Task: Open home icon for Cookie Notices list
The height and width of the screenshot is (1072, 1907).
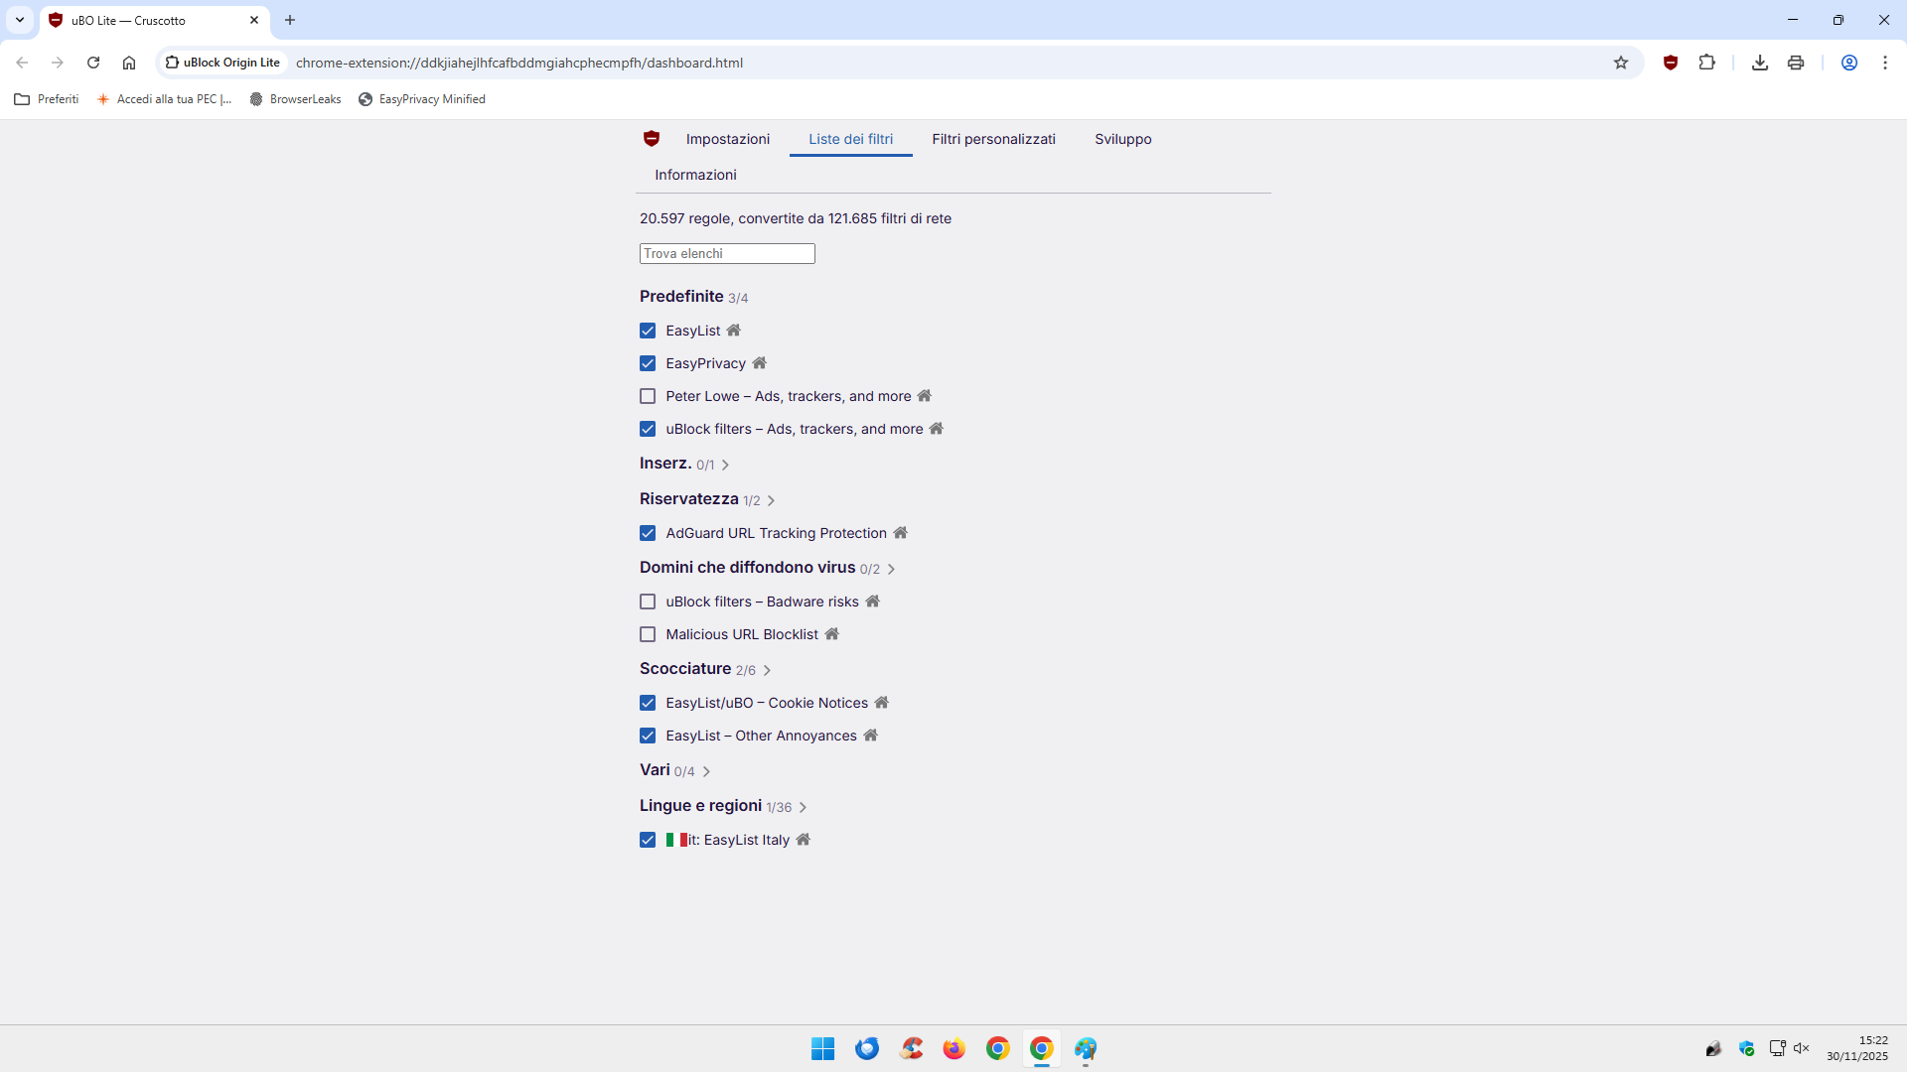Action: coord(882,703)
